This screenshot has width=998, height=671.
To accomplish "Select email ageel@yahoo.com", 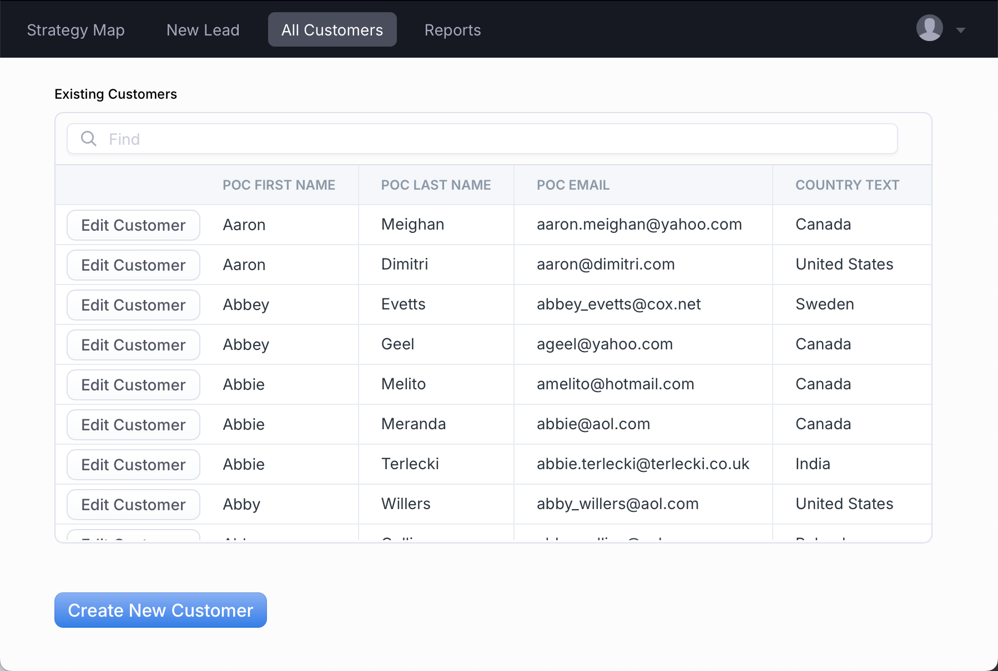I will pos(604,344).
